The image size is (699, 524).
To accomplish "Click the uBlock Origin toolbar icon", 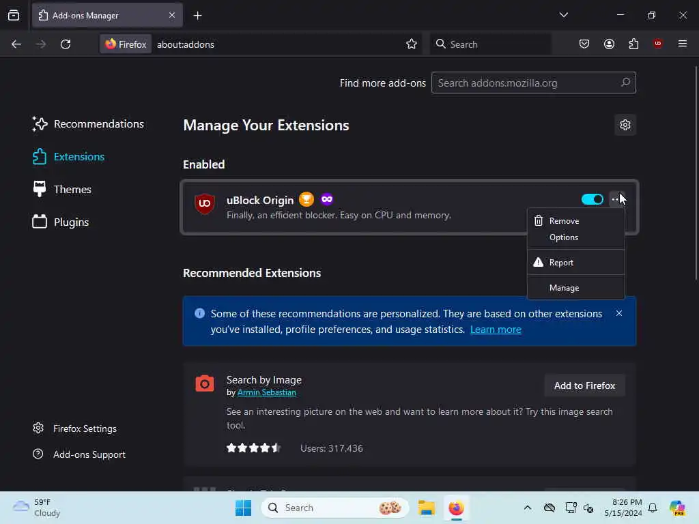I will coord(657,44).
